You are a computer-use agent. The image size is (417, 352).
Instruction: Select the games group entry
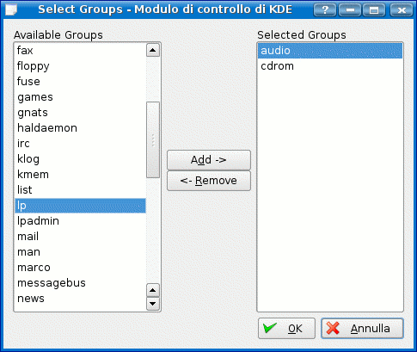80,97
